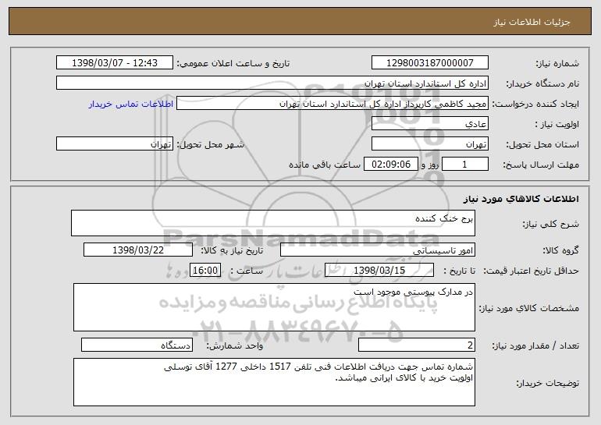The height and width of the screenshot is (425, 601).
Task: Open the اطلاعات تماس خریدار link
Action: (131, 104)
